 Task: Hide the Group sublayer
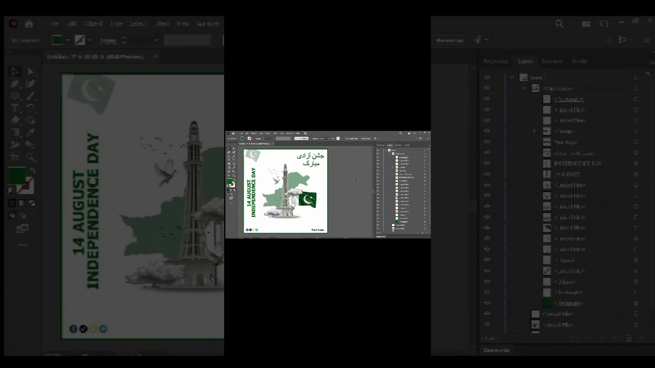487,131
